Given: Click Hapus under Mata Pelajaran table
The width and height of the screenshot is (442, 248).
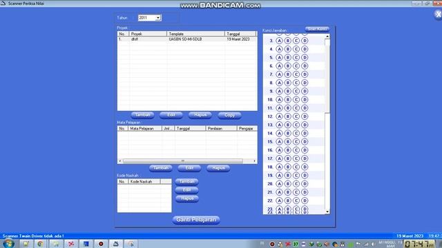Looking at the screenshot, I should pyautogui.click(x=218, y=168).
